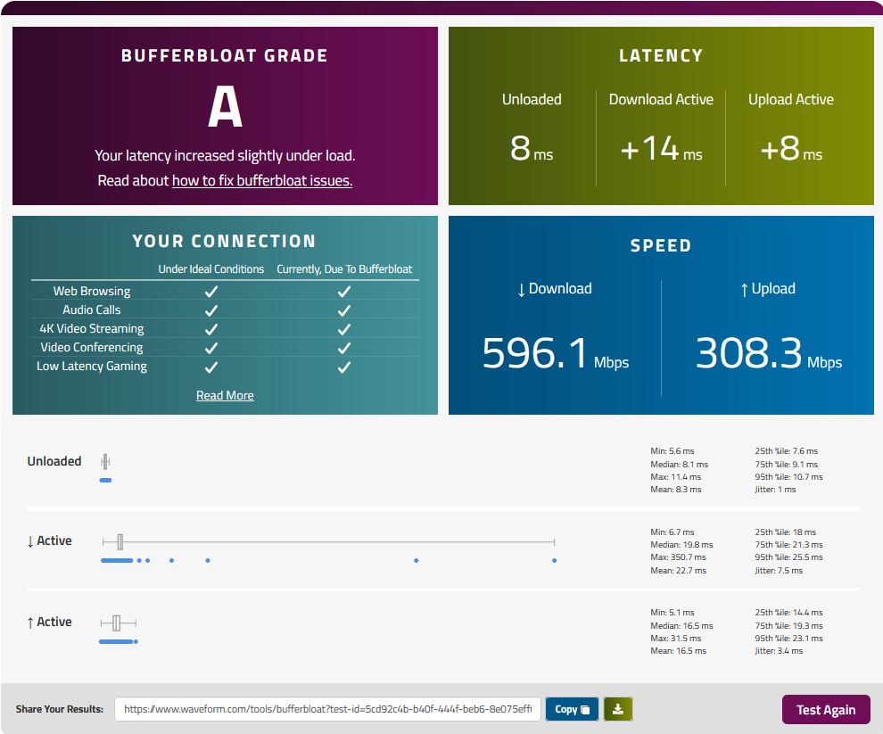Click the Download Active +14 ms latency value
Screen dimensions: 883x734
(x=661, y=148)
